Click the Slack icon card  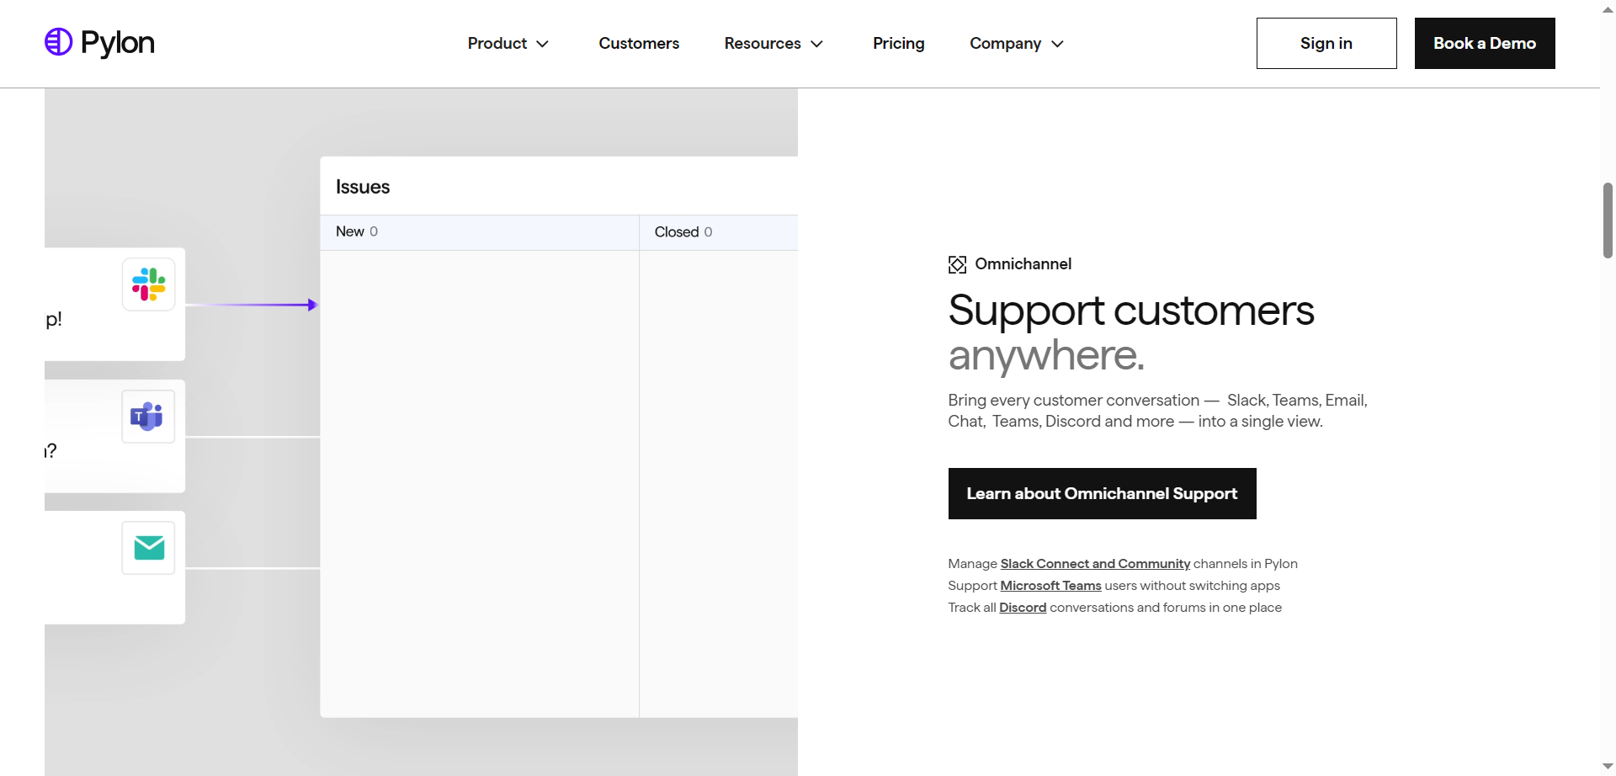click(x=148, y=284)
